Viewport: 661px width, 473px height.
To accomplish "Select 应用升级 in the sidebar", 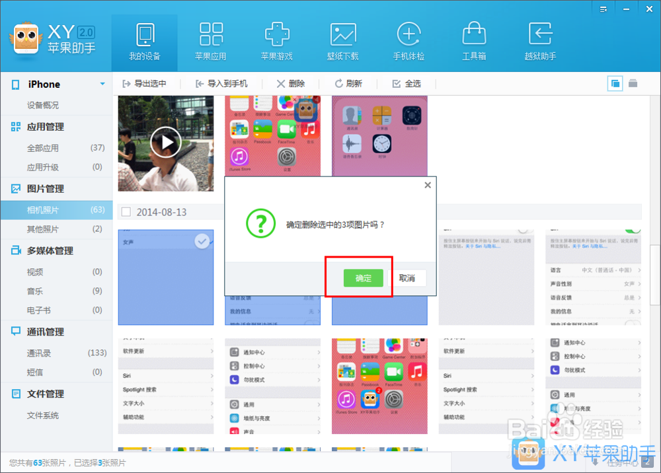I will (x=56, y=167).
